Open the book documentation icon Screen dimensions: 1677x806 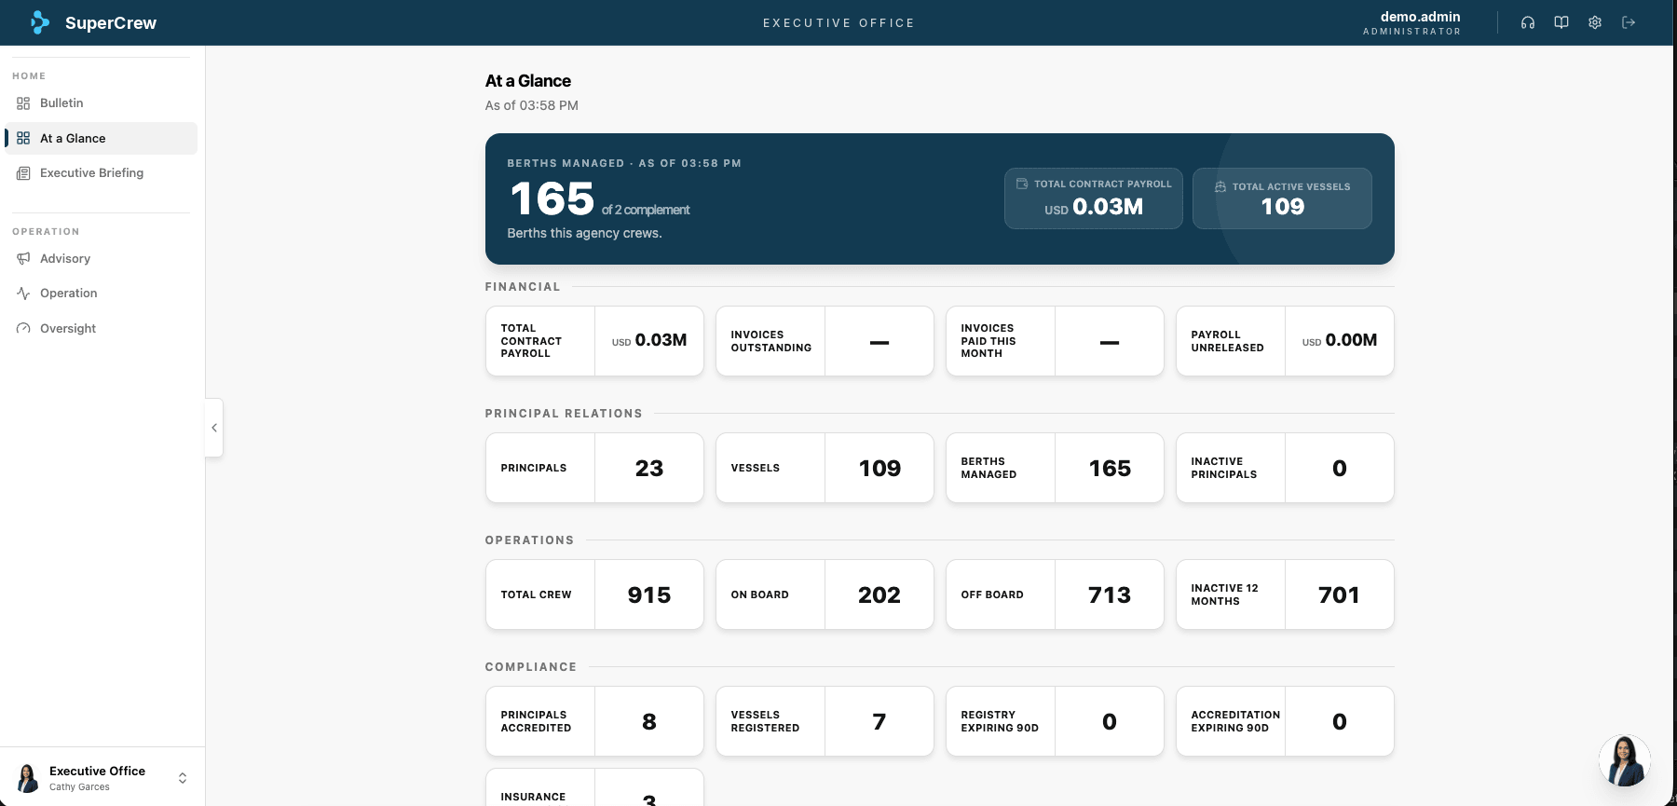(x=1561, y=22)
